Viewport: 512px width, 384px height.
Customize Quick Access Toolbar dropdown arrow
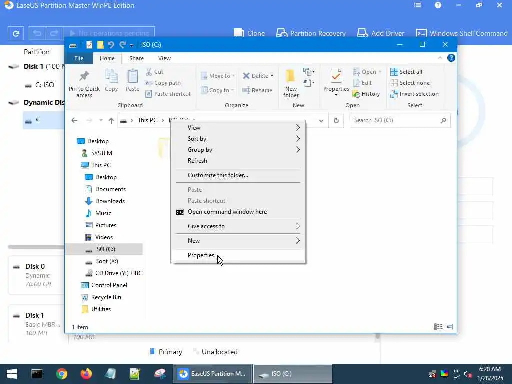[131, 45]
